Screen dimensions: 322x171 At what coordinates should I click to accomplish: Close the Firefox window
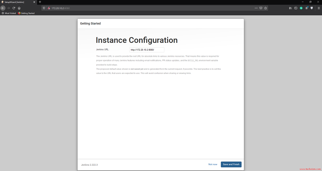[x=318, y=2]
